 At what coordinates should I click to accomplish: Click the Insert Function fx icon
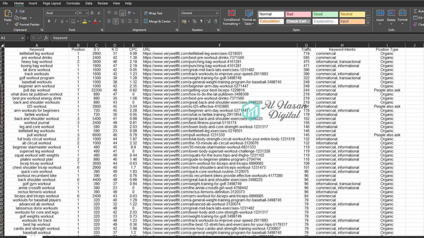(x=46, y=38)
